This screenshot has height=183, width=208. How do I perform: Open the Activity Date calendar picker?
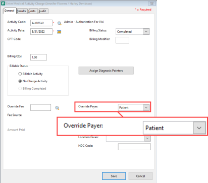point(59,32)
